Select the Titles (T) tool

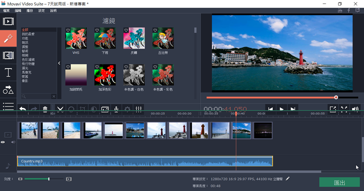(x=8, y=72)
